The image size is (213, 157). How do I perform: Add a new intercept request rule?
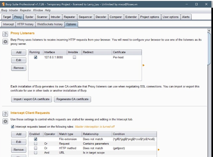[x=19, y=134]
